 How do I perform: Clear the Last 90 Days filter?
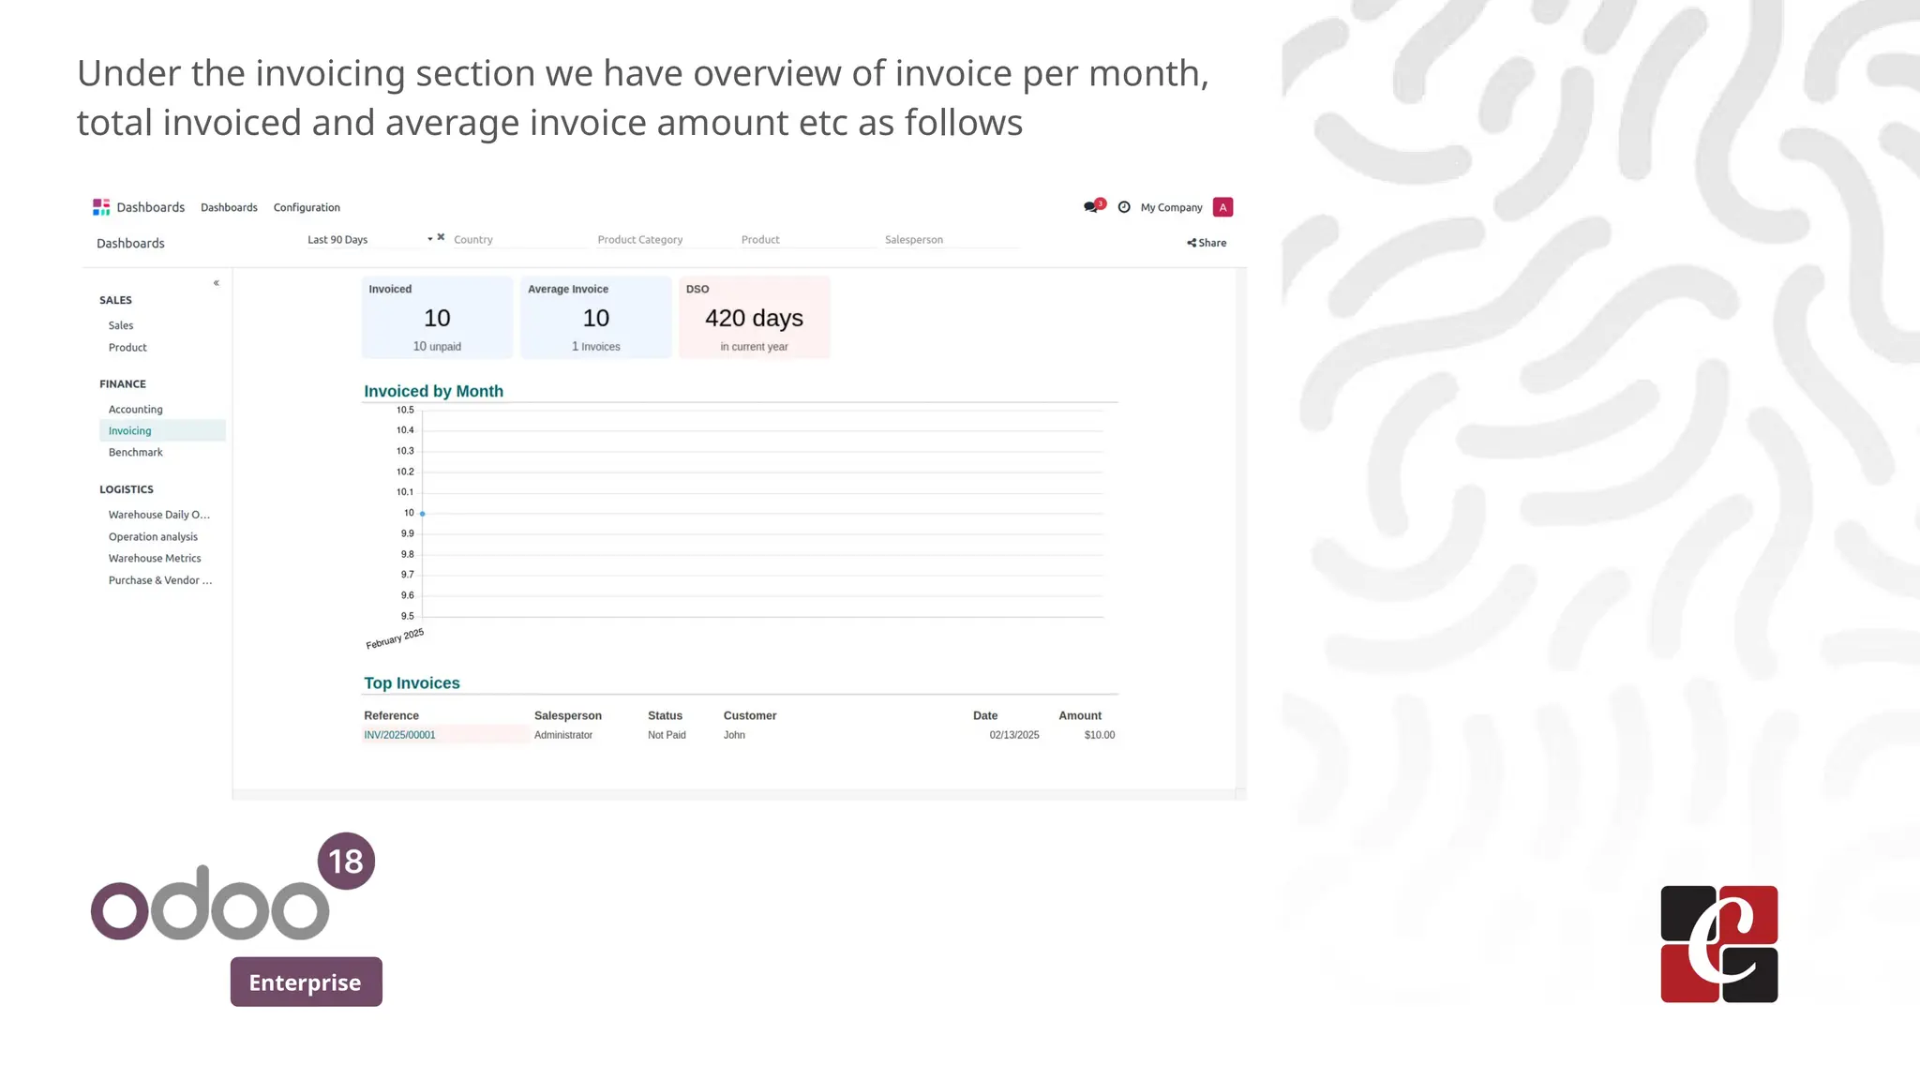(x=441, y=237)
